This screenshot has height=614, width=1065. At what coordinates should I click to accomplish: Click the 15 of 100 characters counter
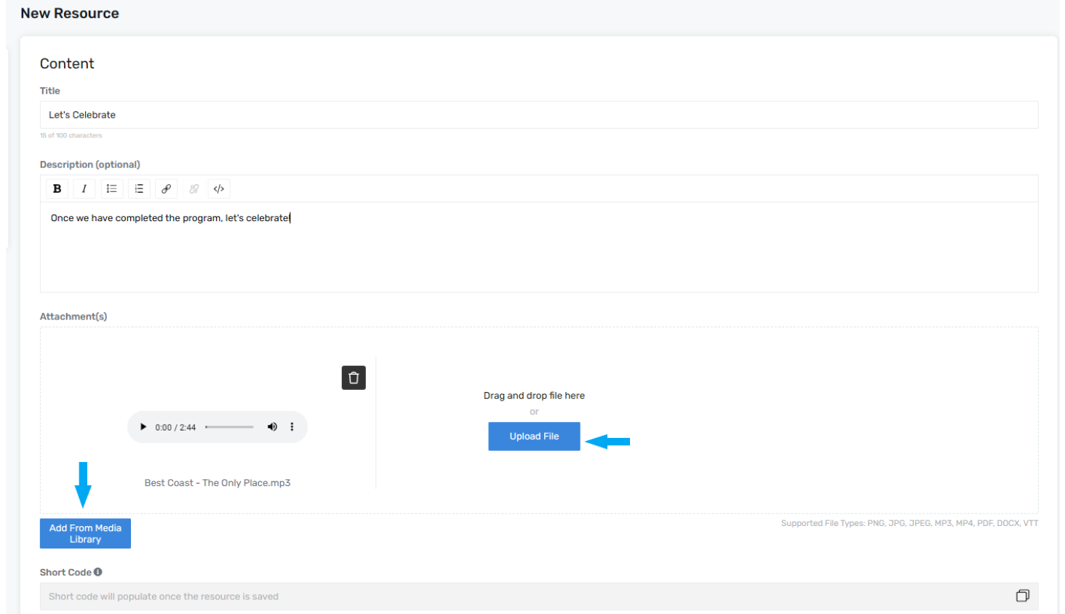pyautogui.click(x=71, y=135)
